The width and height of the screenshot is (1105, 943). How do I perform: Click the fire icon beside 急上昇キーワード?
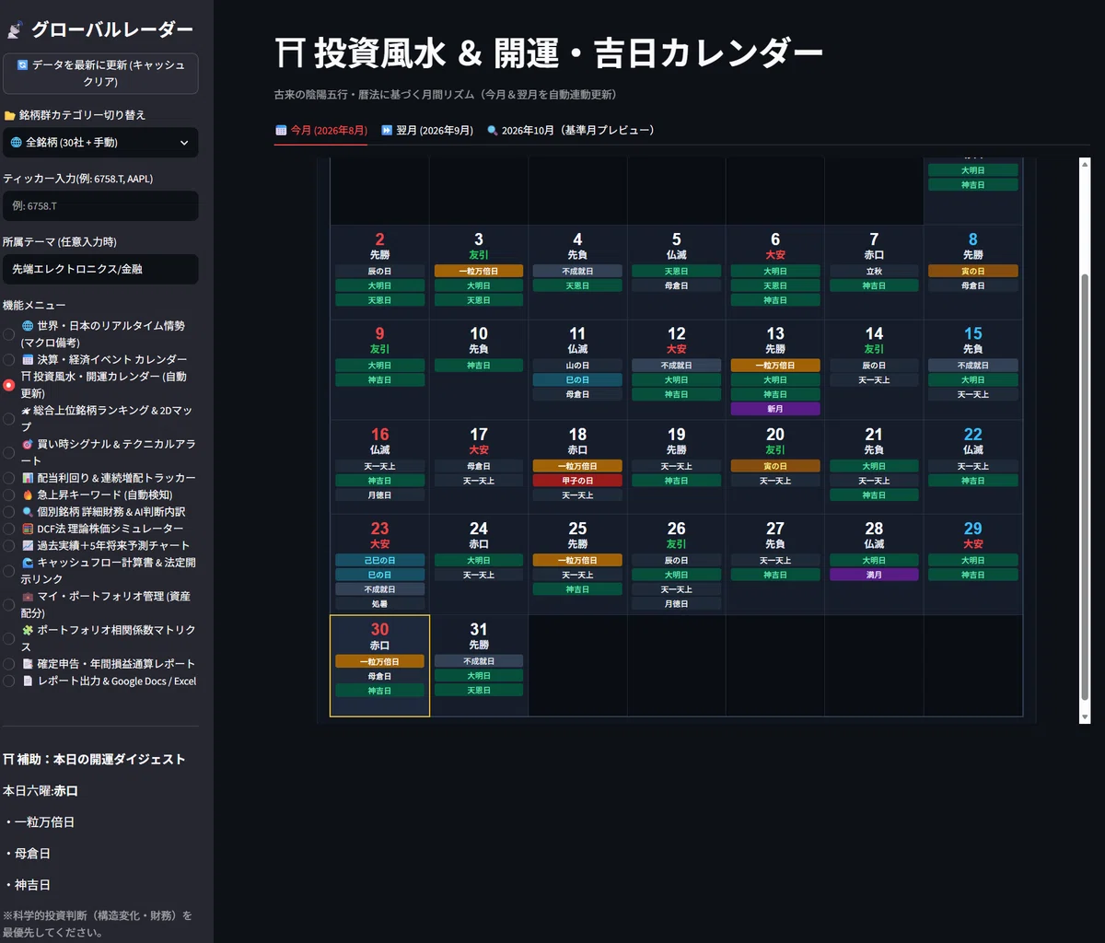(28, 495)
